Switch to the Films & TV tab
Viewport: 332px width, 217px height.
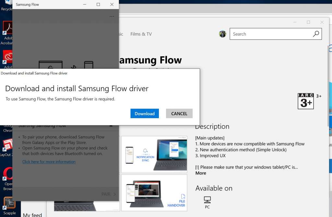pyautogui.click(x=141, y=34)
